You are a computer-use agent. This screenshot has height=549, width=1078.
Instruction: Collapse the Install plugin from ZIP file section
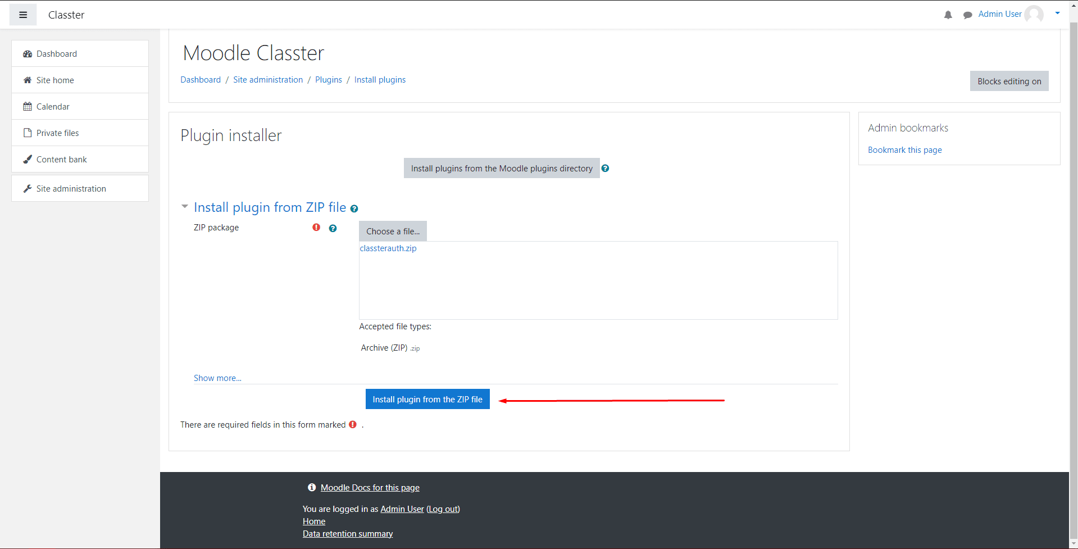point(184,207)
